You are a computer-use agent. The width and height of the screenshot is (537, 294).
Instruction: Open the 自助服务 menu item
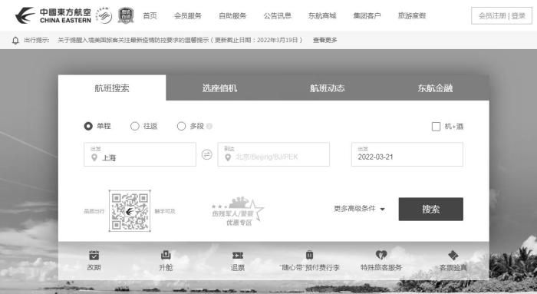232,16
